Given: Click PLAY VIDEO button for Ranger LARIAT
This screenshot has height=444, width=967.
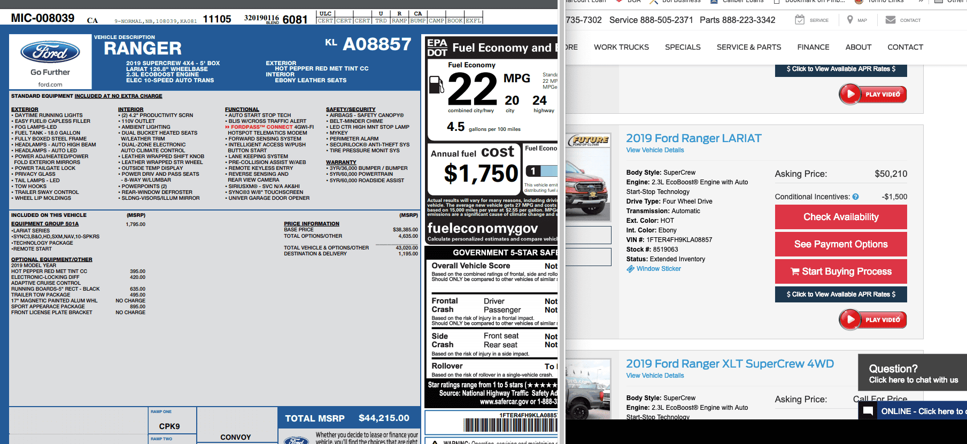Looking at the screenshot, I should tap(873, 320).
